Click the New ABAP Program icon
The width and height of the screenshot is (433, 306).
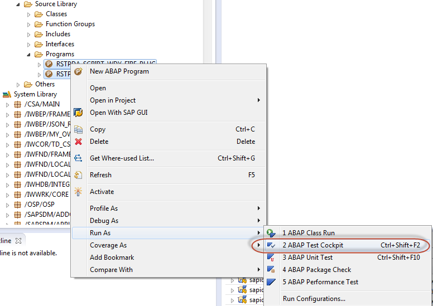click(x=79, y=71)
